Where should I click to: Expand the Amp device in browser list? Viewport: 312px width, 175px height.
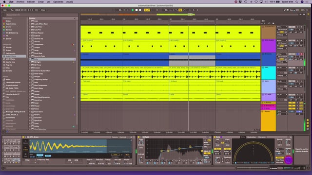[x=30, y=21]
